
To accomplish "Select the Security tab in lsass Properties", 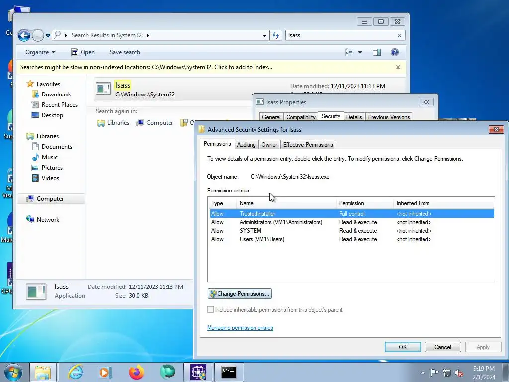I will pyautogui.click(x=331, y=116).
